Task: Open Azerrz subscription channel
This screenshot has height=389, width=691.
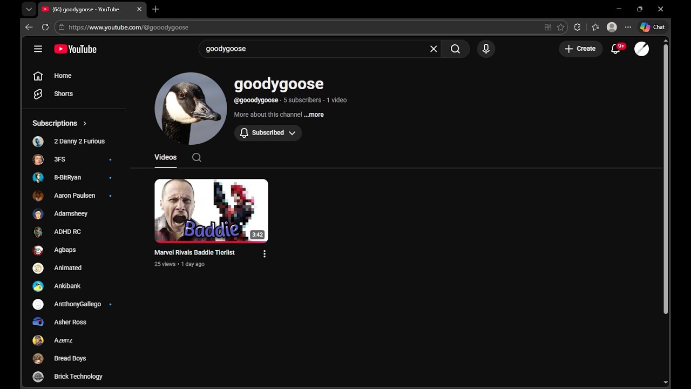Action: point(73,340)
